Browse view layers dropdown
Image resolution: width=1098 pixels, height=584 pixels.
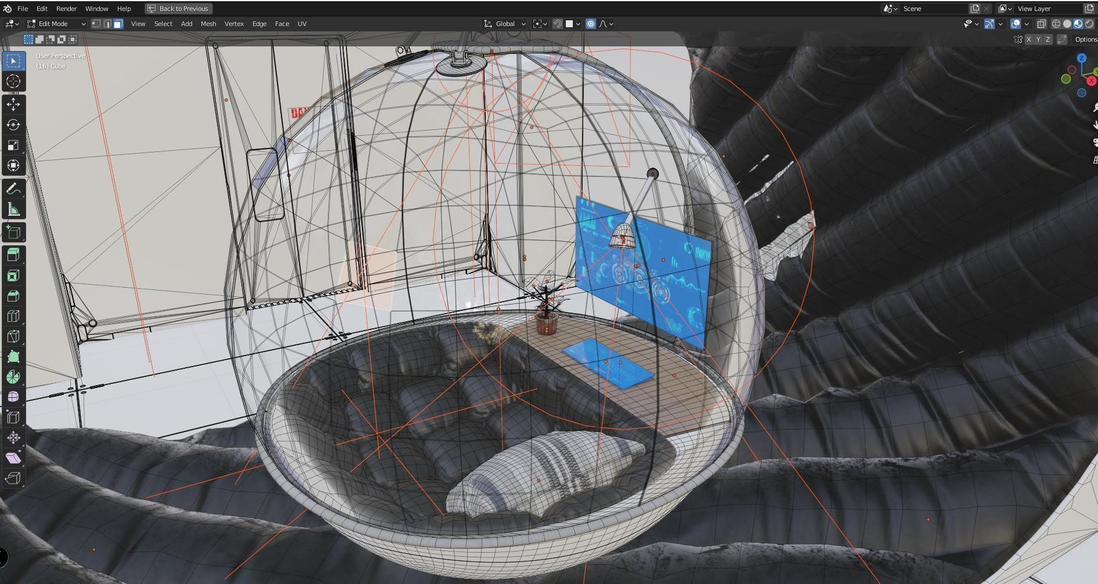[1005, 9]
